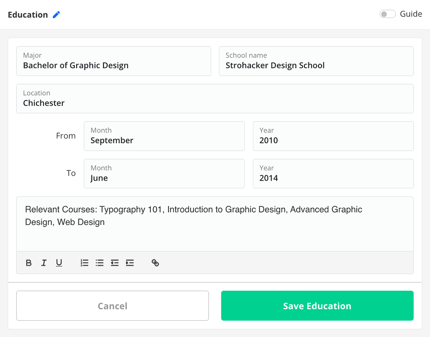Open the From Month dropdown showing September
This screenshot has width=430, height=337.
(x=164, y=136)
